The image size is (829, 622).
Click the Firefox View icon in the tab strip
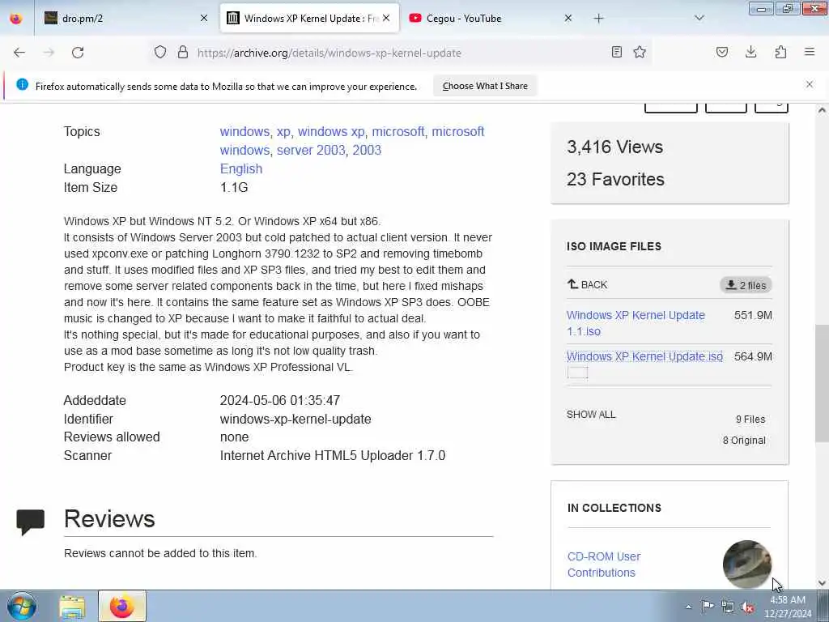click(x=16, y=18)
